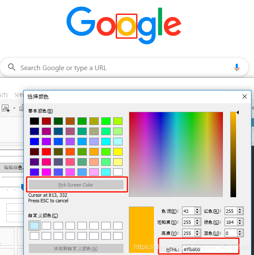The image size is (254, 255).
Task: Click the 编辑颜色 button behind the dialog
Action: point(12,167)
